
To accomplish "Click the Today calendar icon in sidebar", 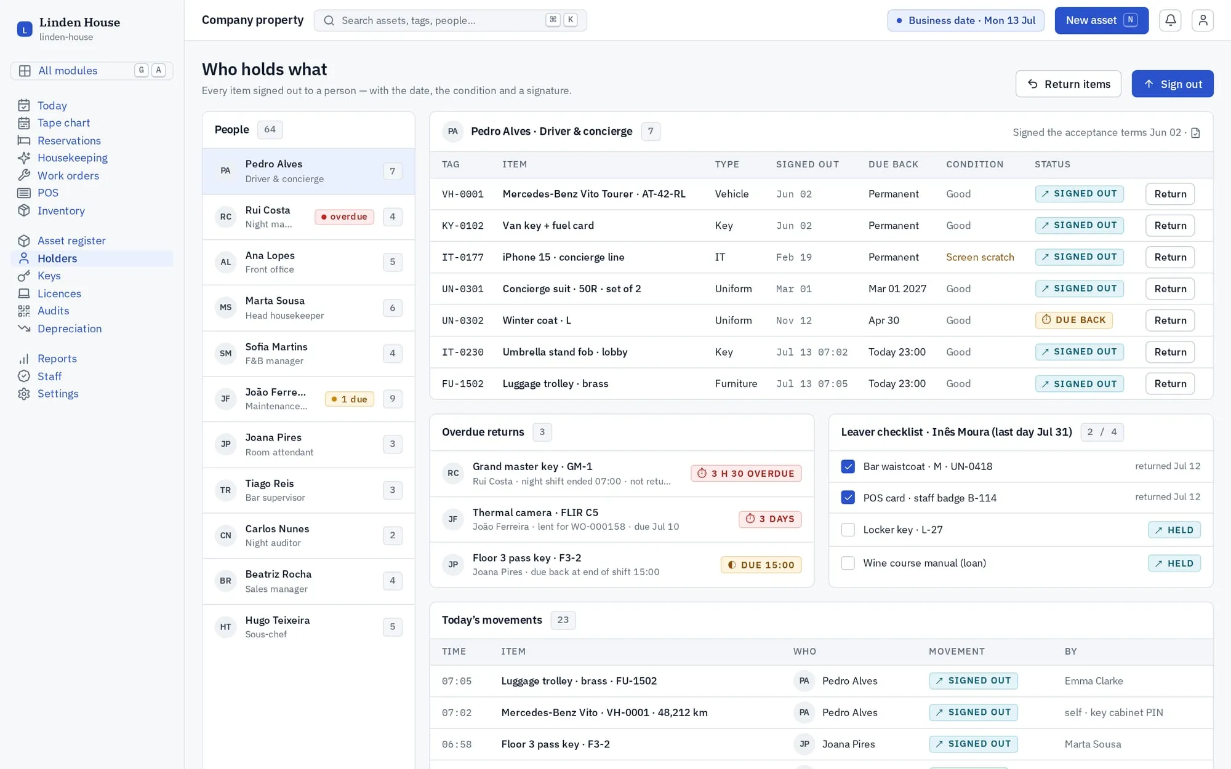I will pyautogui.click(x=24, y=105).
